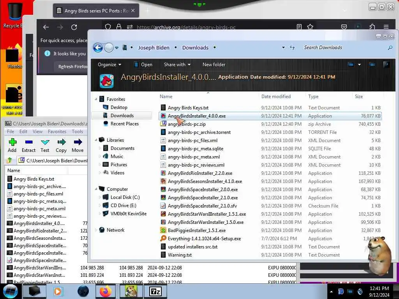
Task: Select angry-birds-pc.zip file icon
Action: (163, 124)
